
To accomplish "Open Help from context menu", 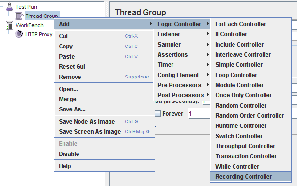I will [x=104, y=166].
